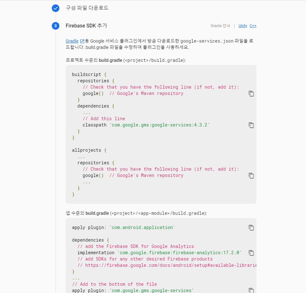Click the 앱 수준의 build.gradle label
Viewport: 306px width, 293px height.
[x=136, y=213]
